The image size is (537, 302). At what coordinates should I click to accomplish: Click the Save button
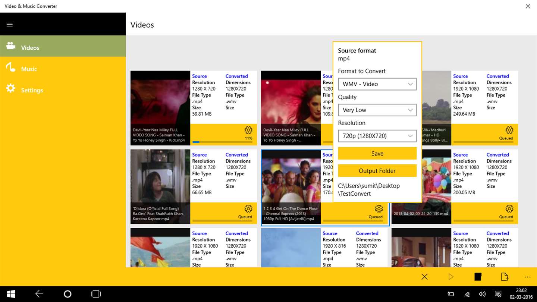(377, 153)
